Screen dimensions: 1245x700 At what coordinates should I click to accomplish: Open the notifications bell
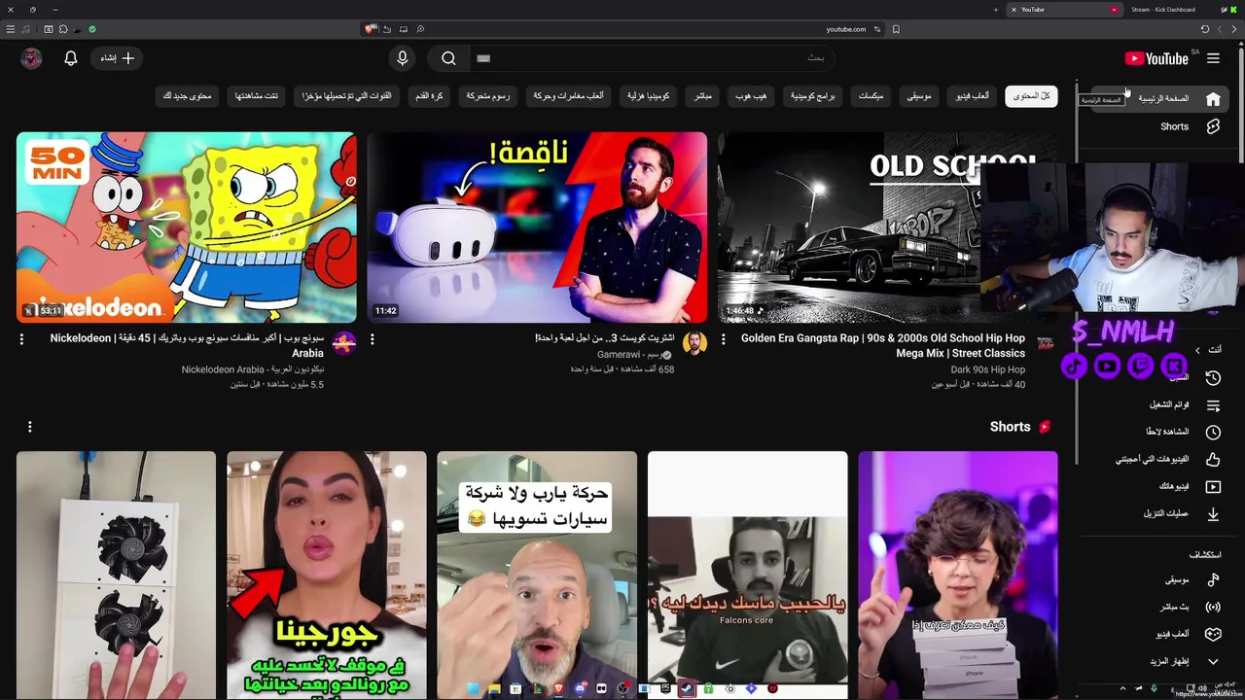pyautogui.click(x=71, y=58)
